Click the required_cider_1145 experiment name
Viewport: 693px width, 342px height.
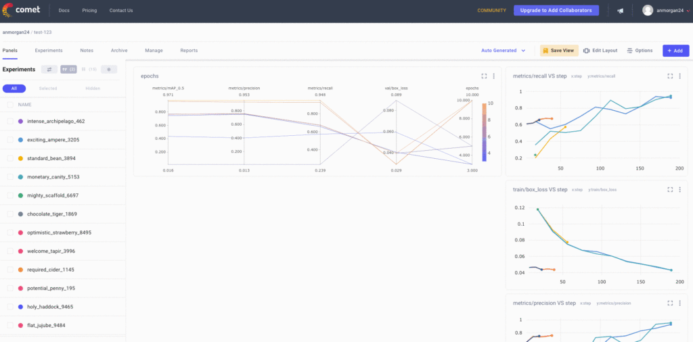[x=51, y=270]
